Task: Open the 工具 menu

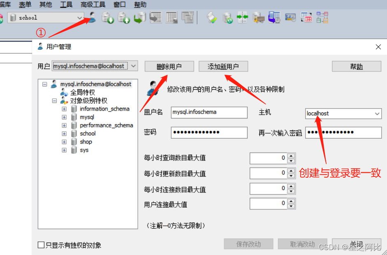Action: [x=66, y=5]
